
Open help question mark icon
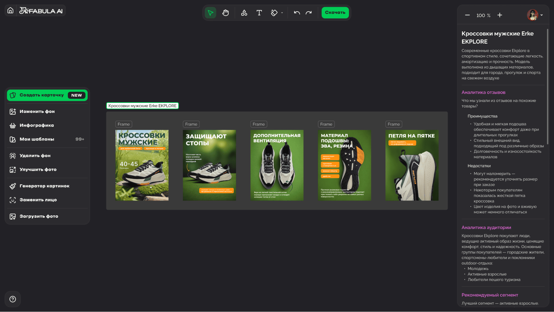pyautogui.click(x=13, y=299)
